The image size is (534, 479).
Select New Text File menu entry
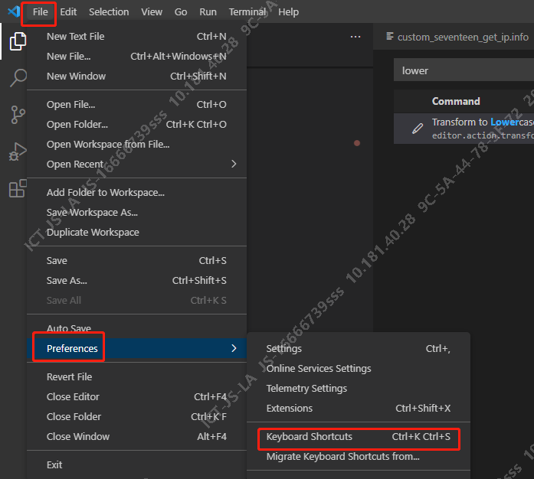coord(75,36)
